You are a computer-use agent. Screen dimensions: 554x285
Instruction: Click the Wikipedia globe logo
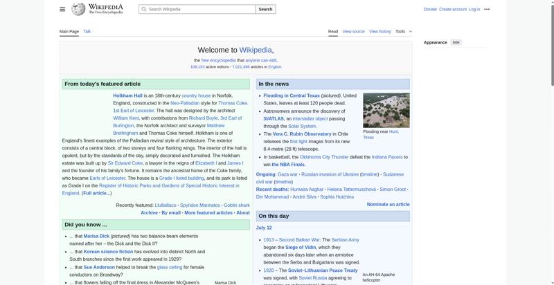[x=78, y=9]
